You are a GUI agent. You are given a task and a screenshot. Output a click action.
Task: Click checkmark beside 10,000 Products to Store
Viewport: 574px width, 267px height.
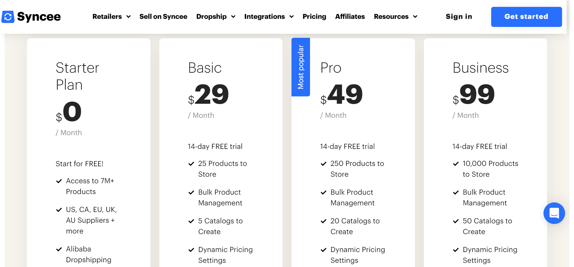pos(456,164)
